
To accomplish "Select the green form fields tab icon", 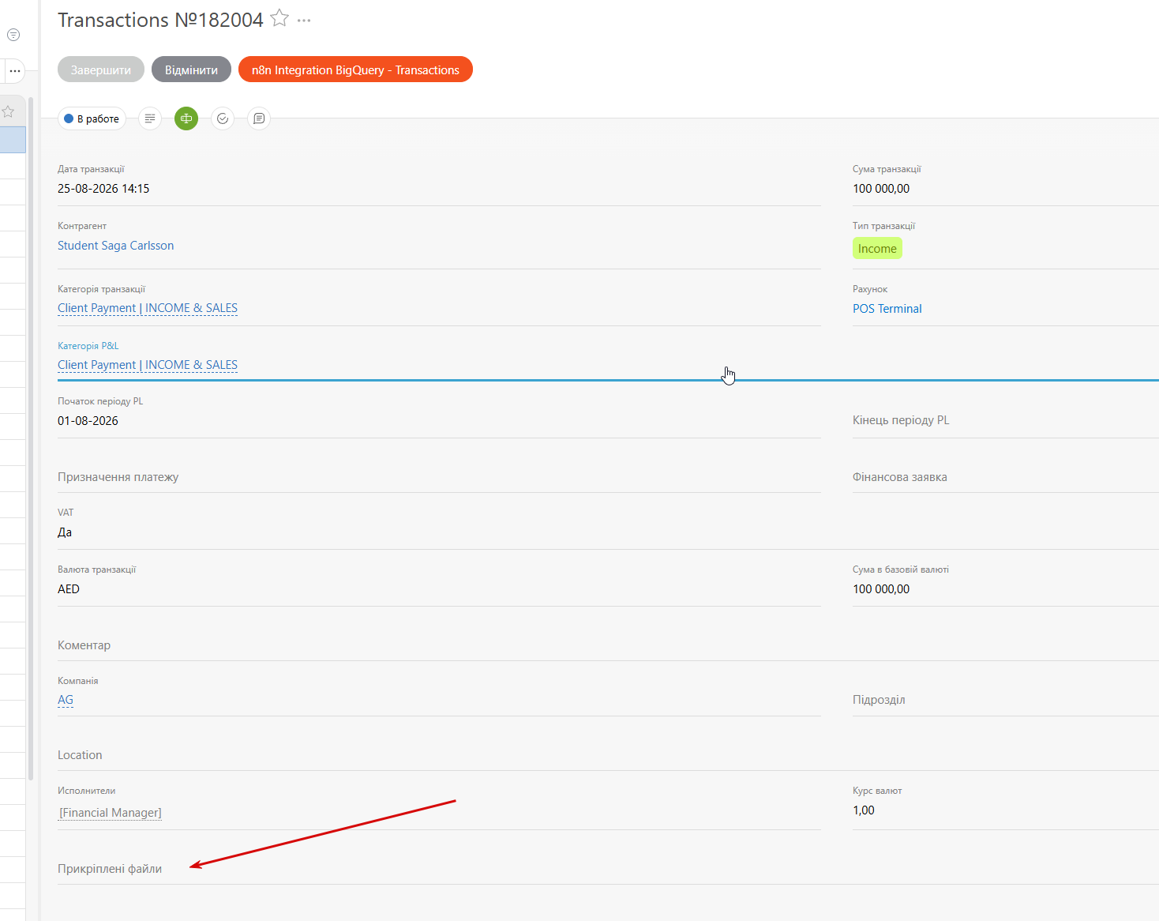I will pyautogui.click(x=186, y=118).
